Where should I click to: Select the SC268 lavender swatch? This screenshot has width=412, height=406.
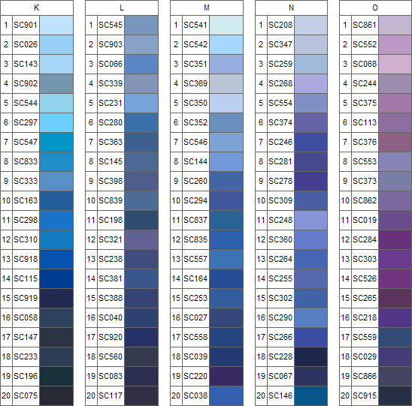[x=311, y=83]
